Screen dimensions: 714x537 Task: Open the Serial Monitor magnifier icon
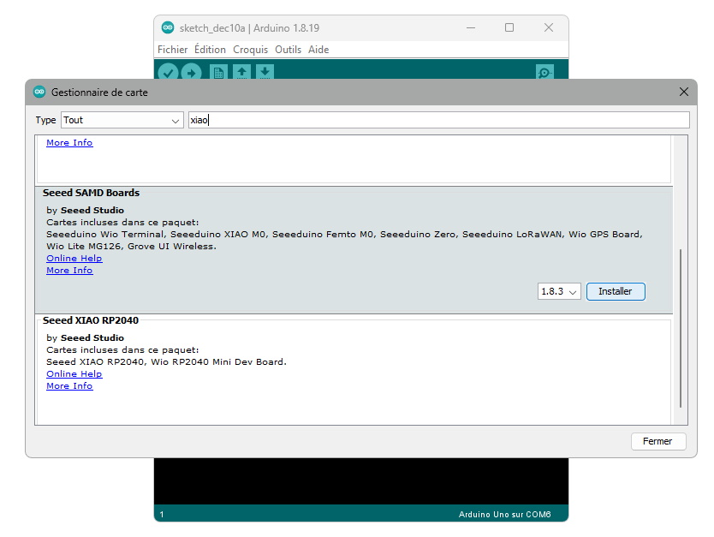point(544,72)
